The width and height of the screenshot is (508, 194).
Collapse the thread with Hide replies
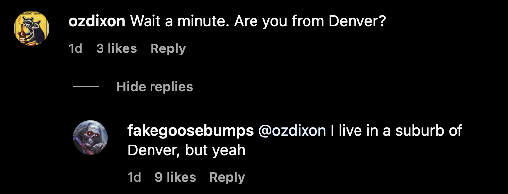[154, 87]
